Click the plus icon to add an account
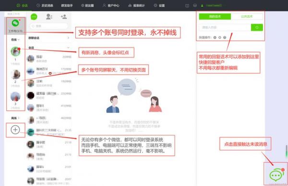Screen dimensions: 288x186 tap(15, 130)
